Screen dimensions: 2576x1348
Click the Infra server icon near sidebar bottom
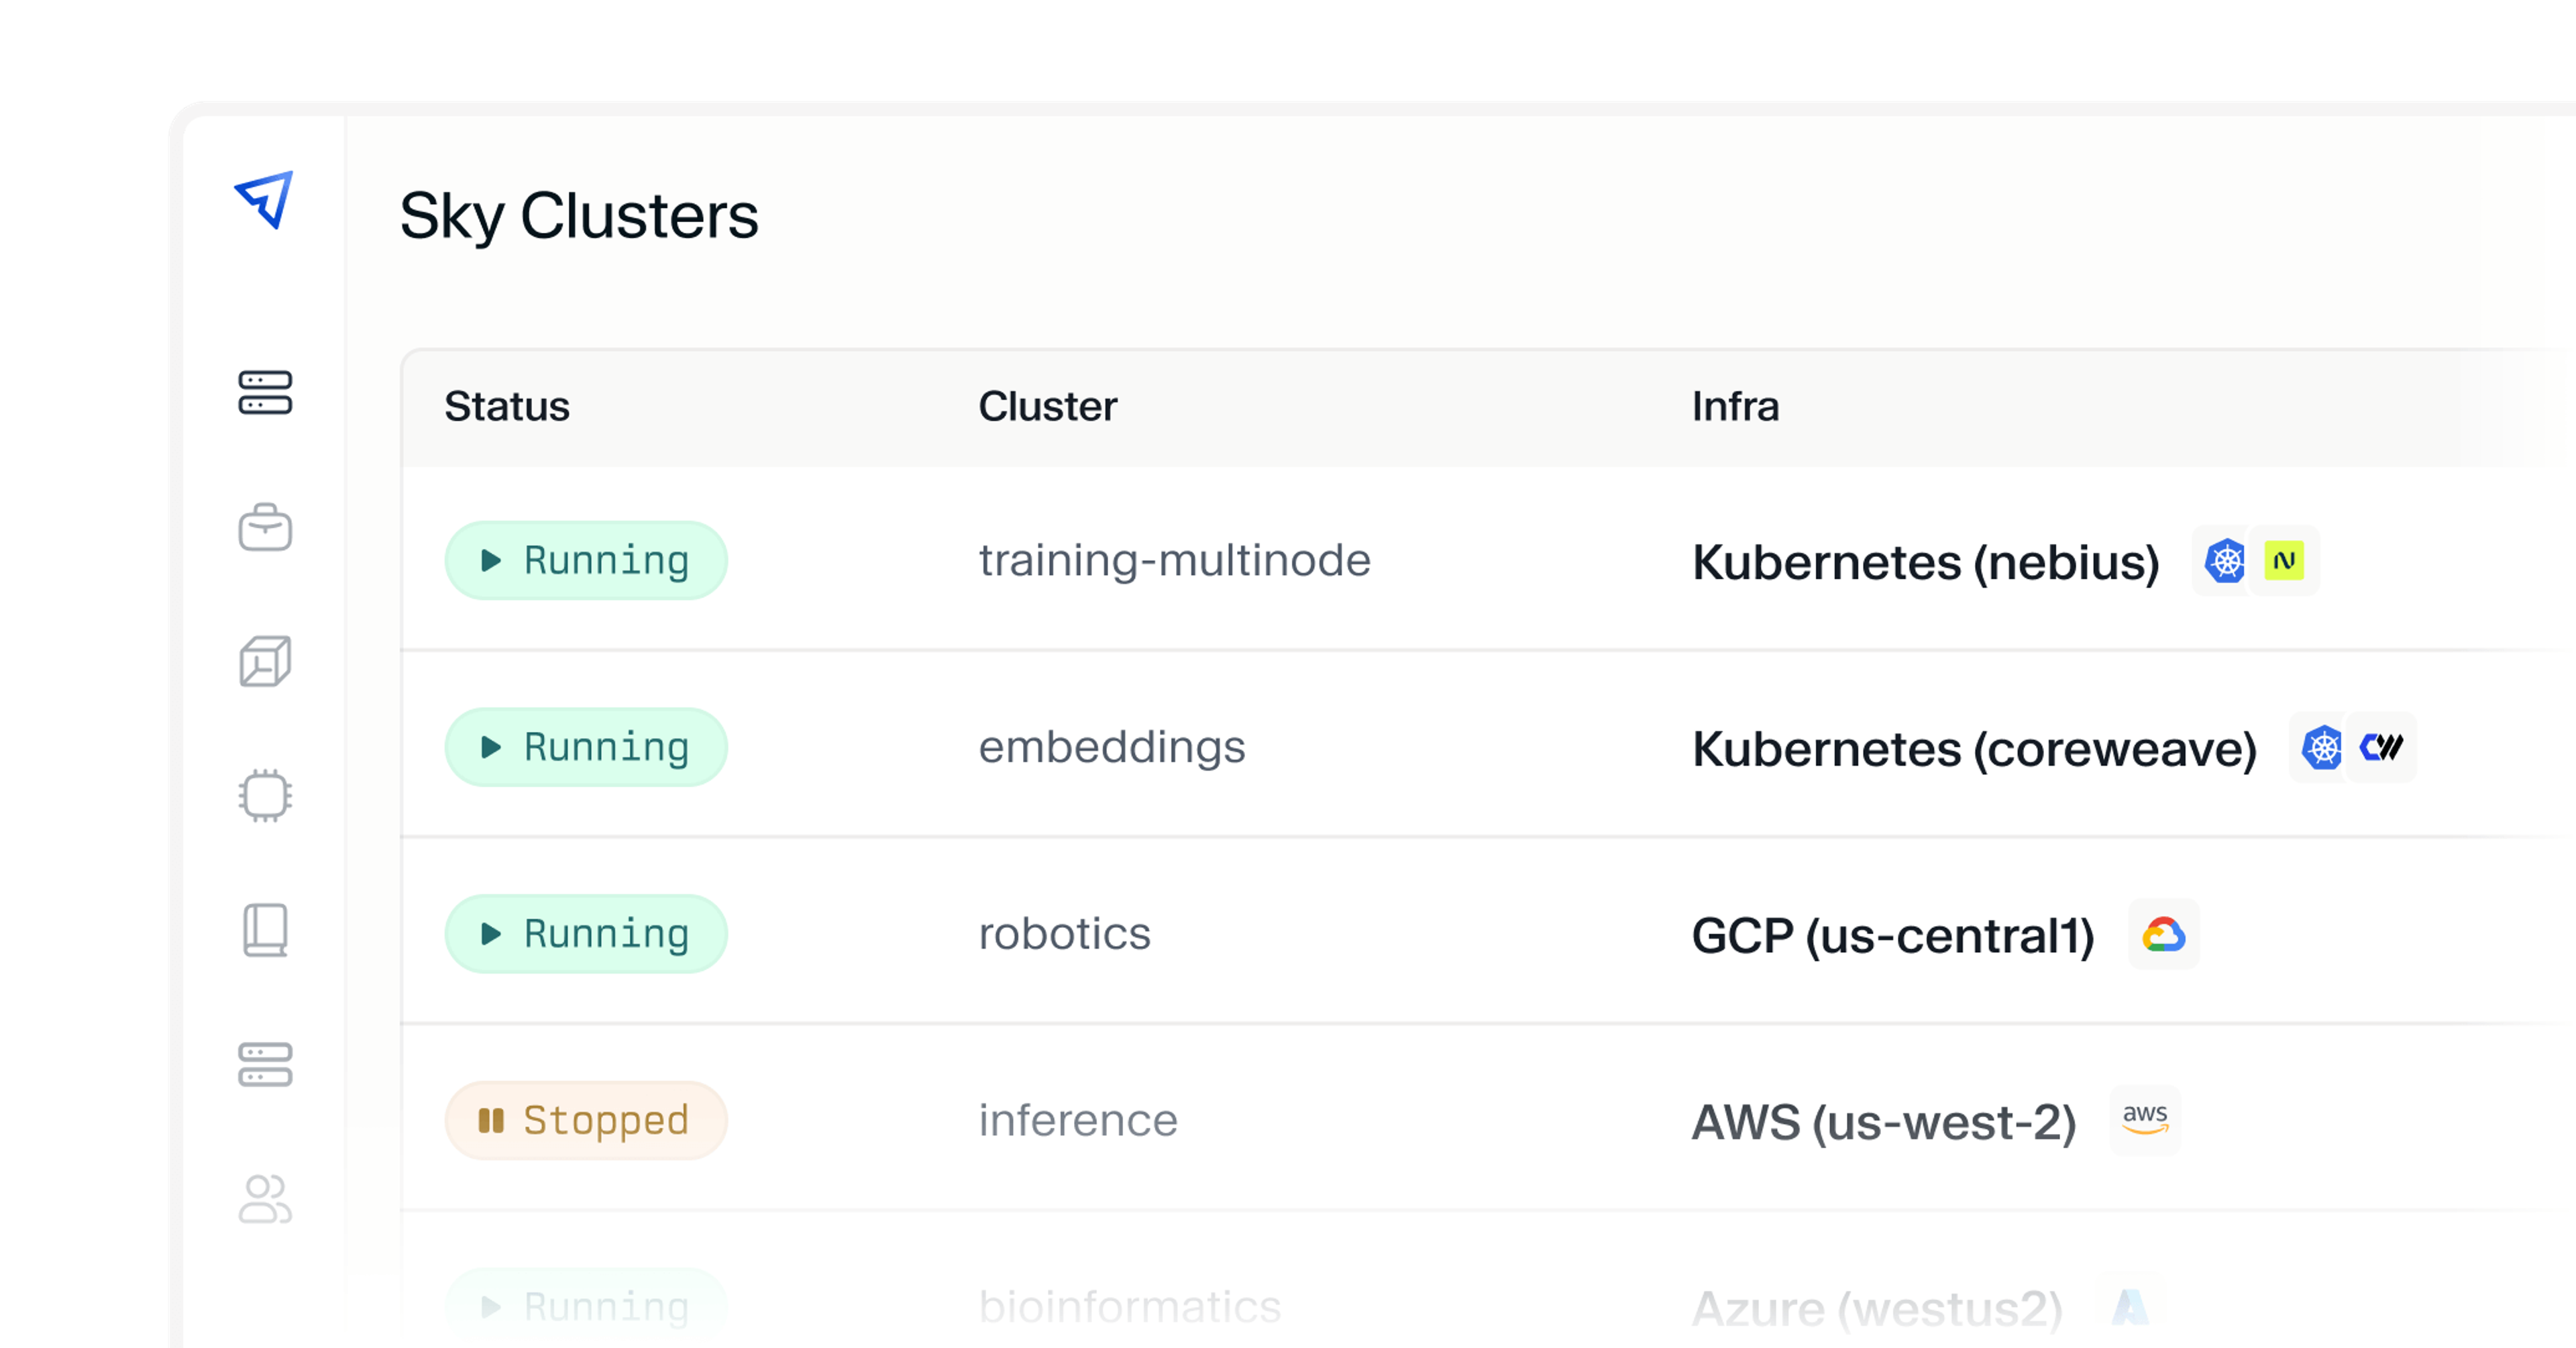265,1064
